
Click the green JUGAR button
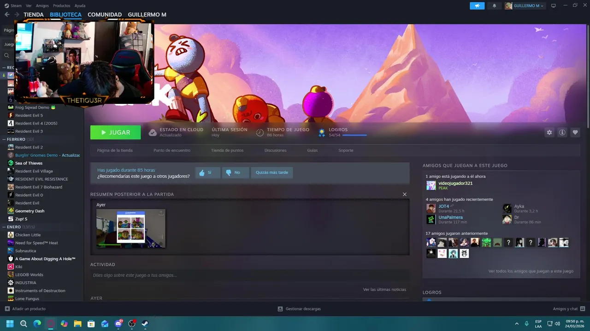116,132
